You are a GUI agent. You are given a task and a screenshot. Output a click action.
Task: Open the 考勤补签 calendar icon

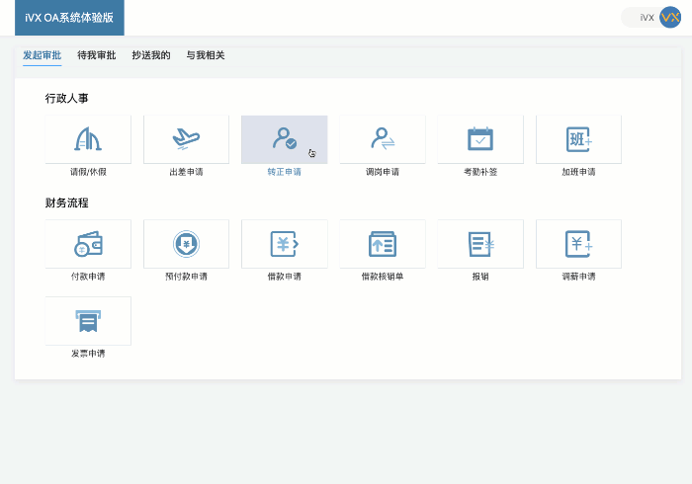480,139
